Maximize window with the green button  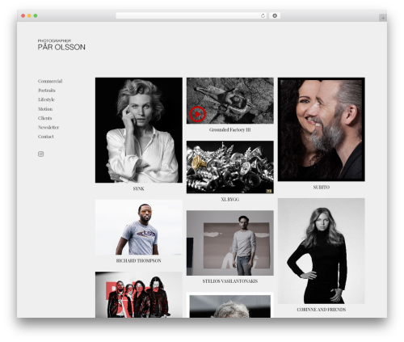pyautogui.click(x=36, y=16)
